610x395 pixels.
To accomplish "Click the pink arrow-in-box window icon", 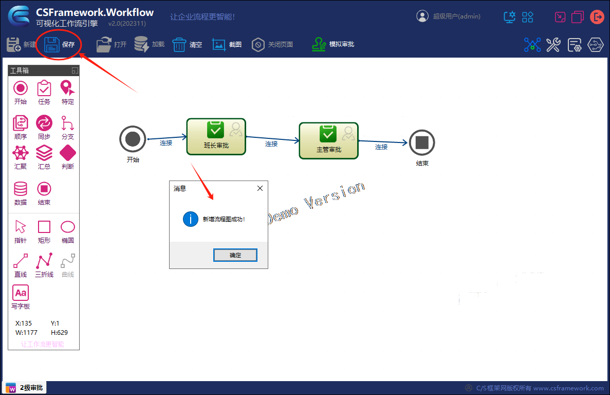I will [x=560, y=17].
